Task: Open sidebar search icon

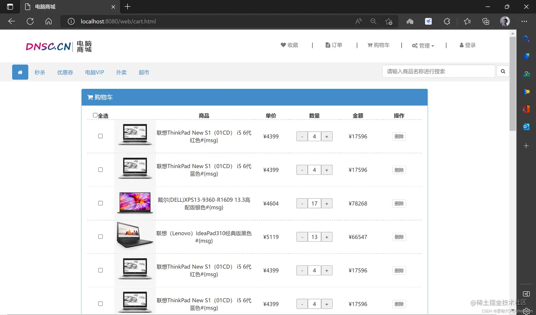Action: click(526, 39)
